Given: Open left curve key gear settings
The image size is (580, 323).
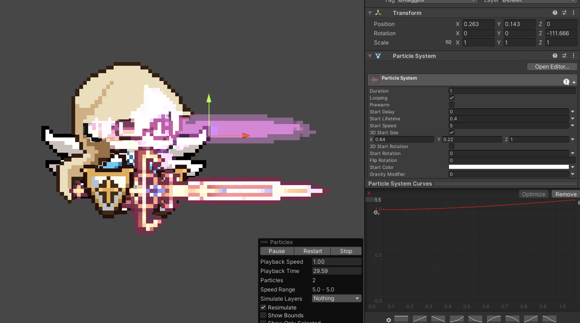Looking at the screenshot, I should [376, 213].
